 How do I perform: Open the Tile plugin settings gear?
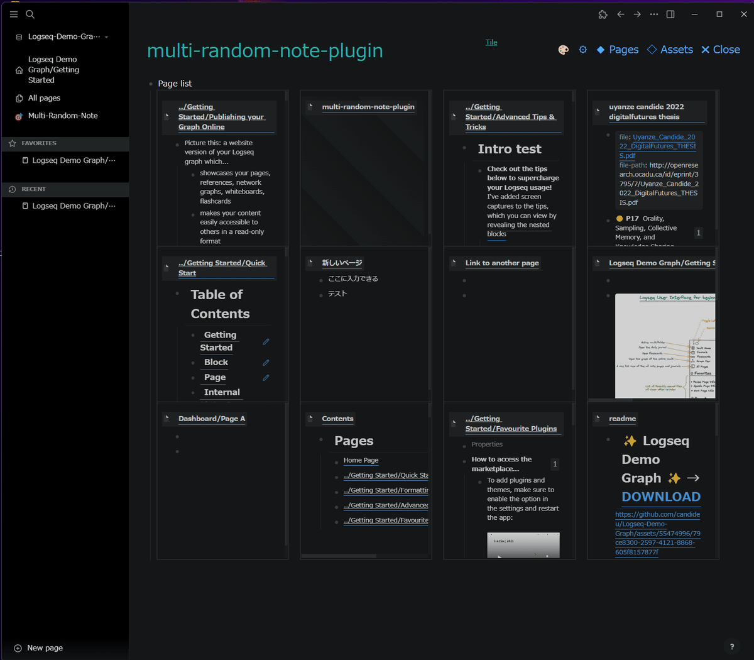coord(583,49)
